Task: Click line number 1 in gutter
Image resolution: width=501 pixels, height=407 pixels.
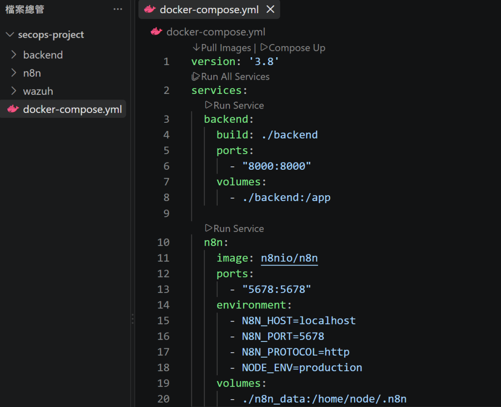Action: tap(166, 61)
